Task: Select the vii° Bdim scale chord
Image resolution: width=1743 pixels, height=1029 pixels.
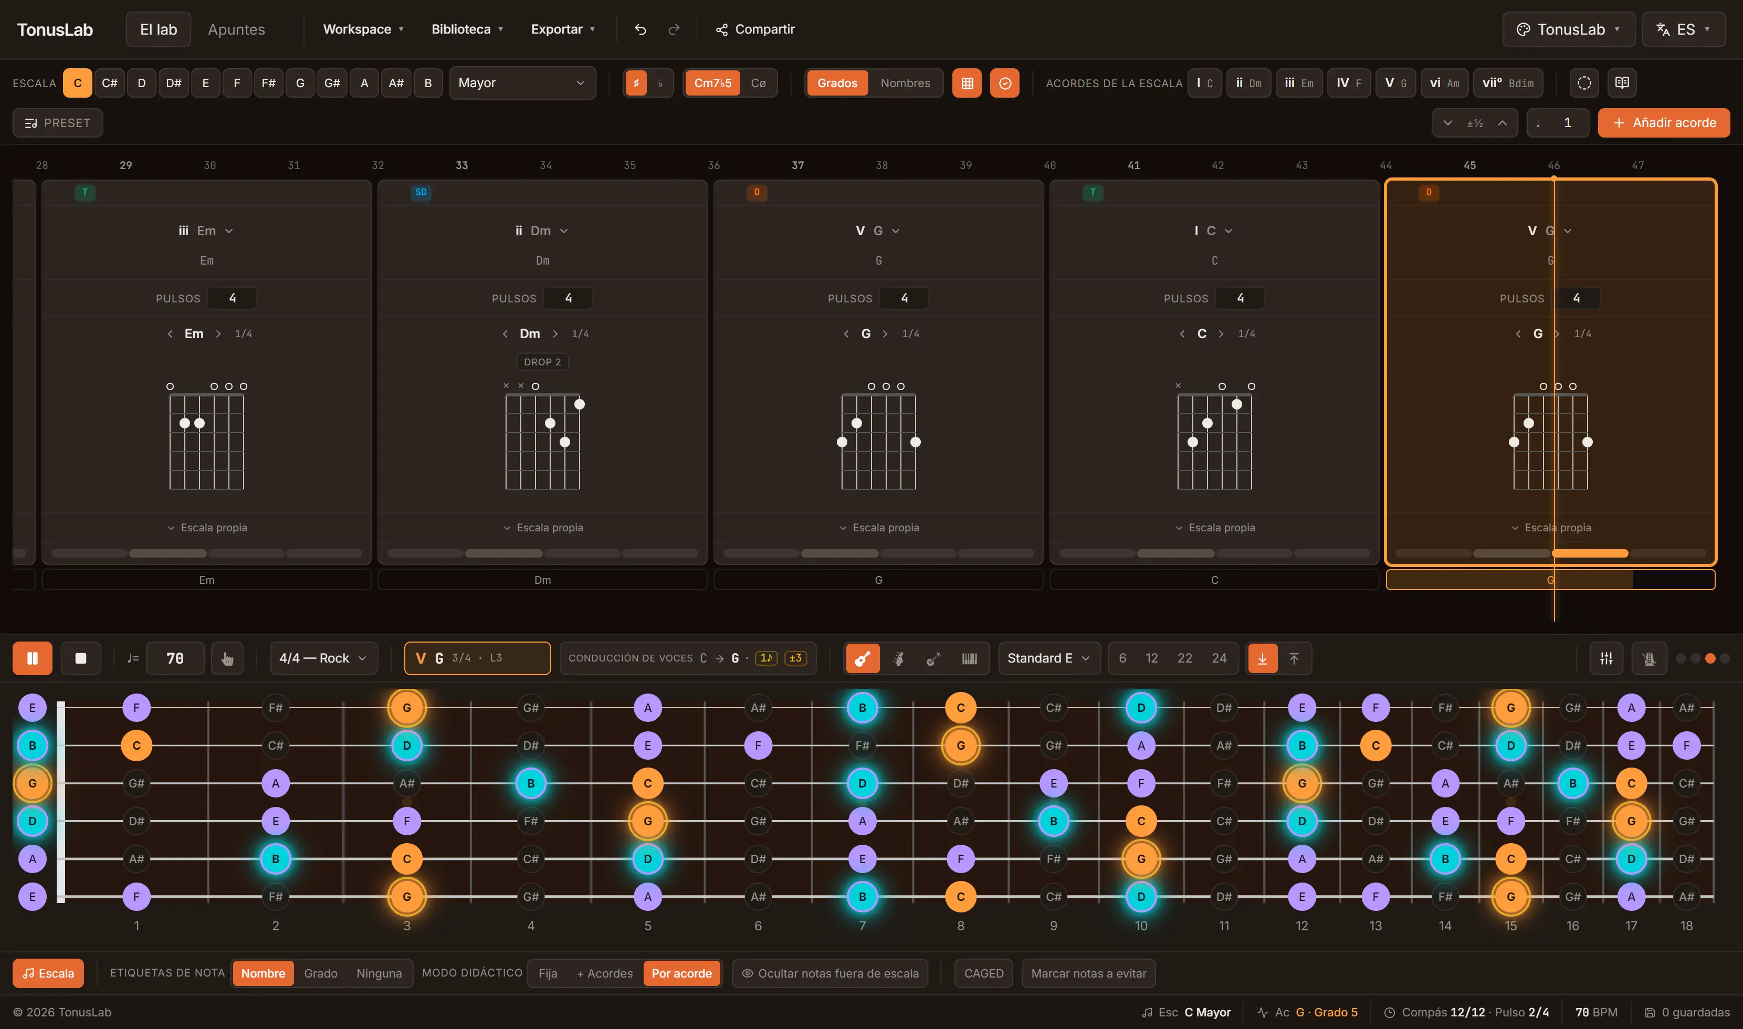Action: [1508, 83]
